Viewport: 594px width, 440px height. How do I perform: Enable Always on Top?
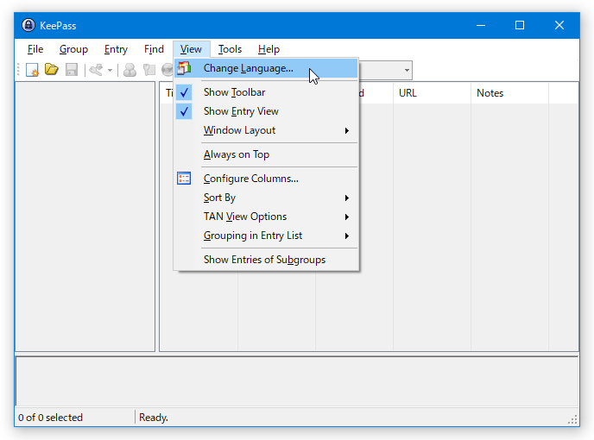266,154
